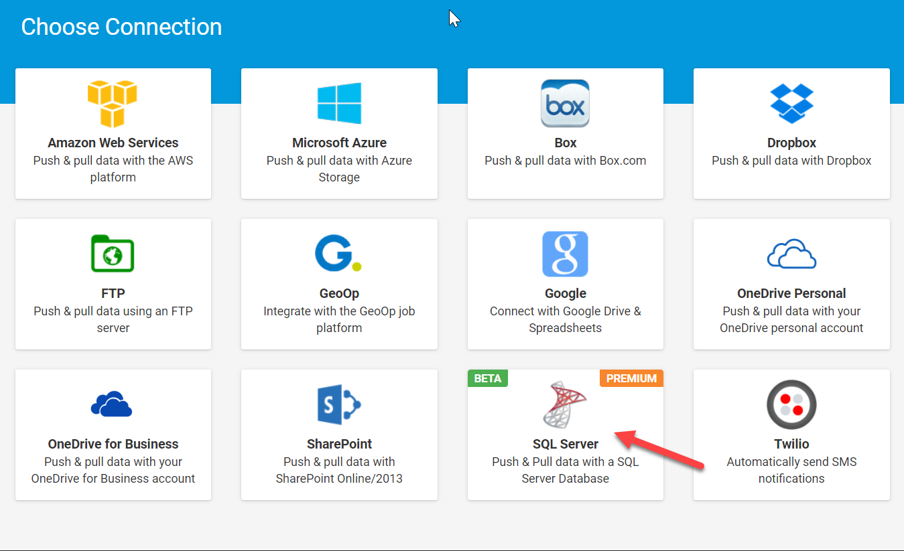This screenshot has width=904, height=551.
Task: Click the orange PREMIUM badge
Action: click(631, 378)
